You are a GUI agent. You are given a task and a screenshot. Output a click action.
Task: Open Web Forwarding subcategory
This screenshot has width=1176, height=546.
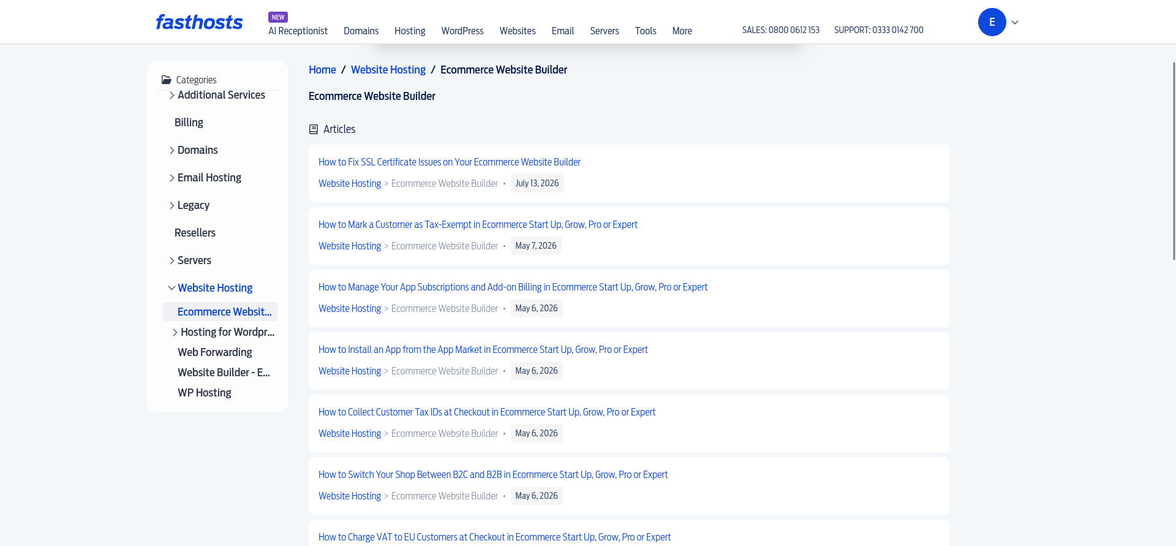215,352
